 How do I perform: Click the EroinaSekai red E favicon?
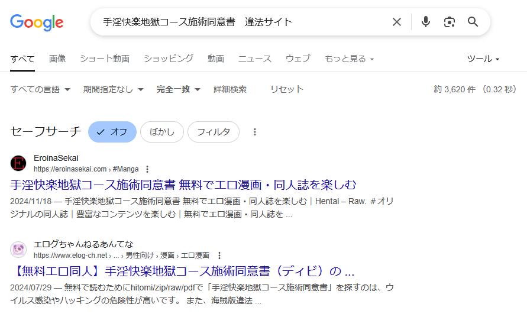click(18, 163)
